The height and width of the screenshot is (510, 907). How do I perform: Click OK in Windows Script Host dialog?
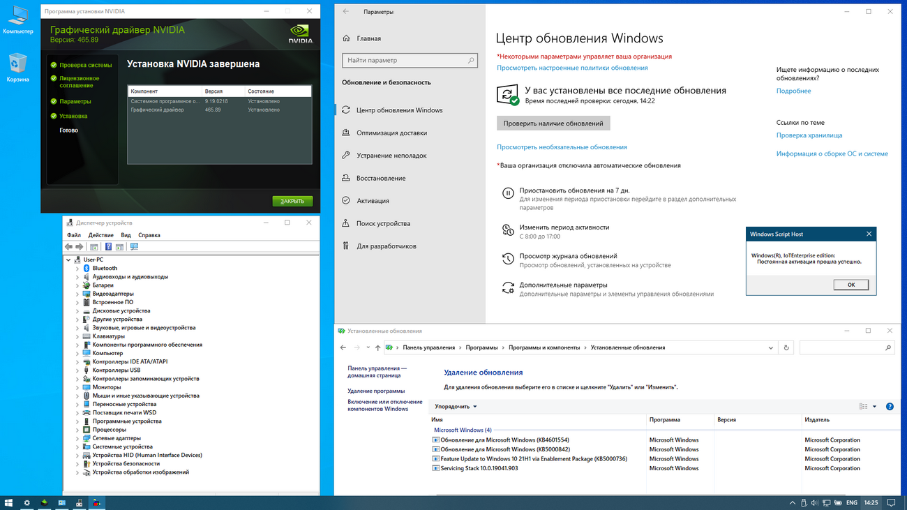pyautogui.click(x=850, y=285)
